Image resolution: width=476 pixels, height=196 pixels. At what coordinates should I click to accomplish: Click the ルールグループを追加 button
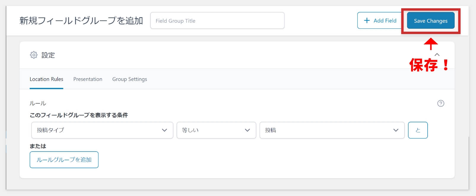(x=64, y=160)
